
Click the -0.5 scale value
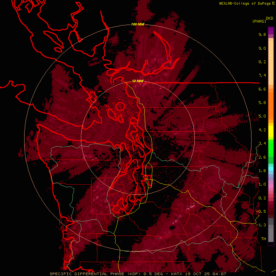(x=261, y=212)
